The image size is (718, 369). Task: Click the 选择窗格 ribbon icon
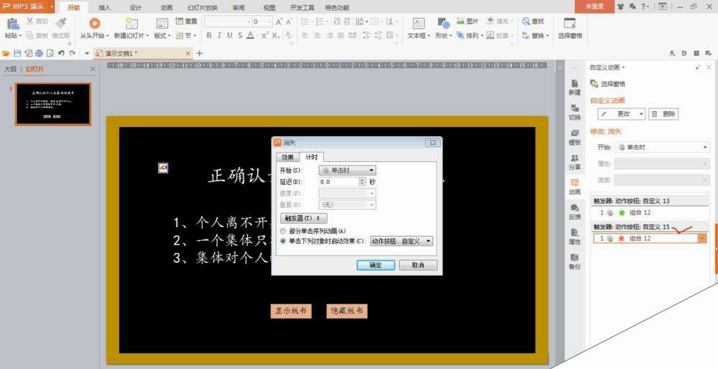point(570,24)
